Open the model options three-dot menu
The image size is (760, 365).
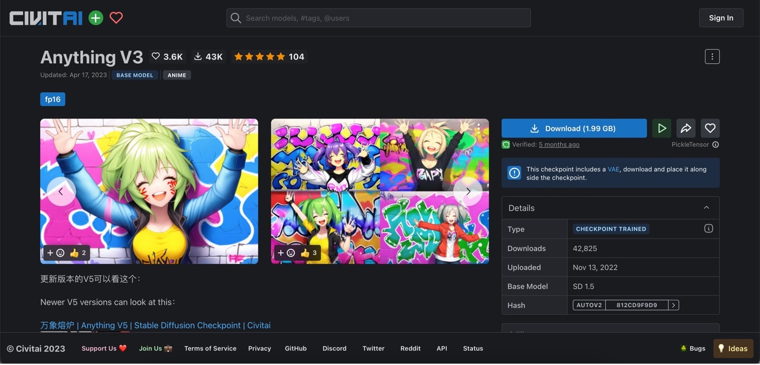(x=712, y=56)
